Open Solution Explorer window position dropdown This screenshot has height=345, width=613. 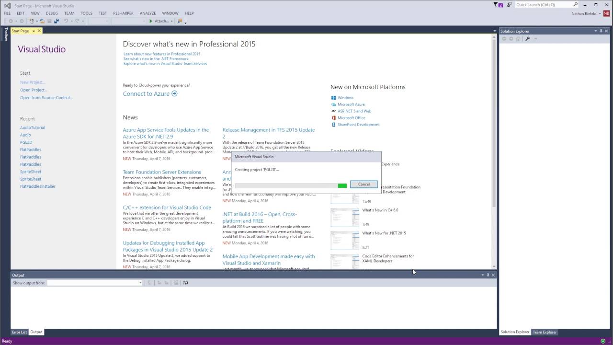coord(596,31)
